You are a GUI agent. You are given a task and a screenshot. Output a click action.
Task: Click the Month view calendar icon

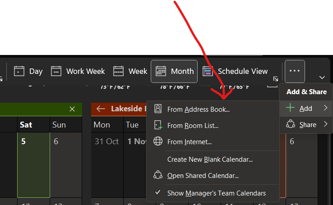click(x=161, y=71)
